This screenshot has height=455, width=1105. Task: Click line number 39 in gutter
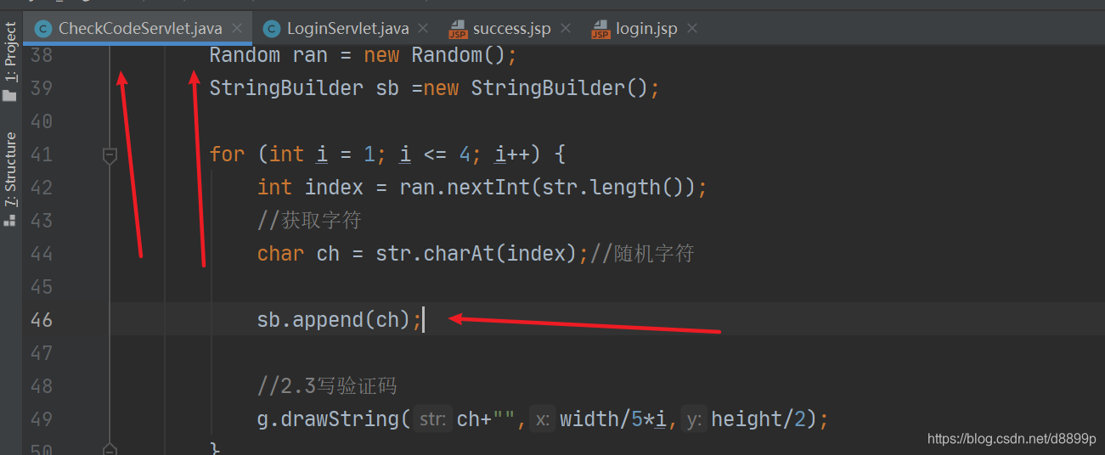point(41,88)
